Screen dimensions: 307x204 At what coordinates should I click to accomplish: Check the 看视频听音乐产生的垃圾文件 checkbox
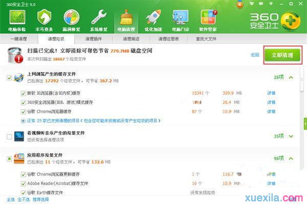(x=9, y=137)
